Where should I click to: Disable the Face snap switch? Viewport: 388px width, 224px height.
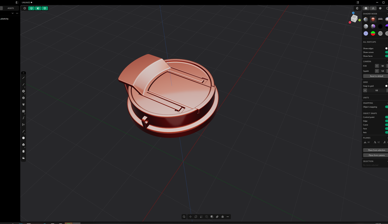tap(387, 129)
